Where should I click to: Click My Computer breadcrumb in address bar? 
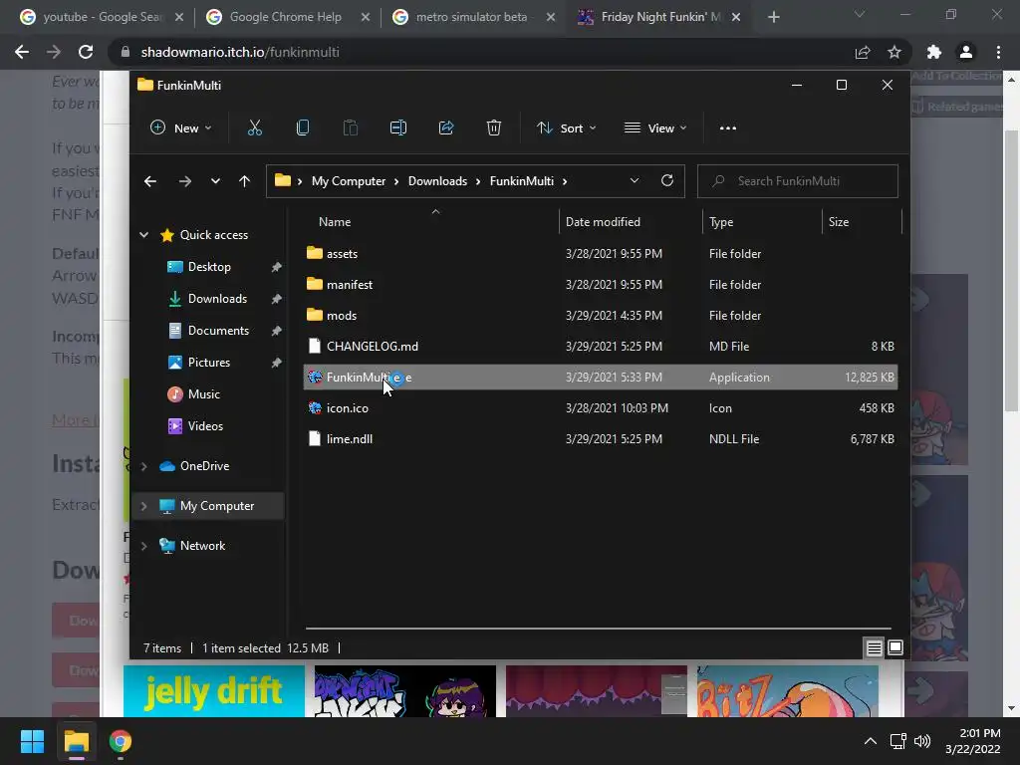348,181
